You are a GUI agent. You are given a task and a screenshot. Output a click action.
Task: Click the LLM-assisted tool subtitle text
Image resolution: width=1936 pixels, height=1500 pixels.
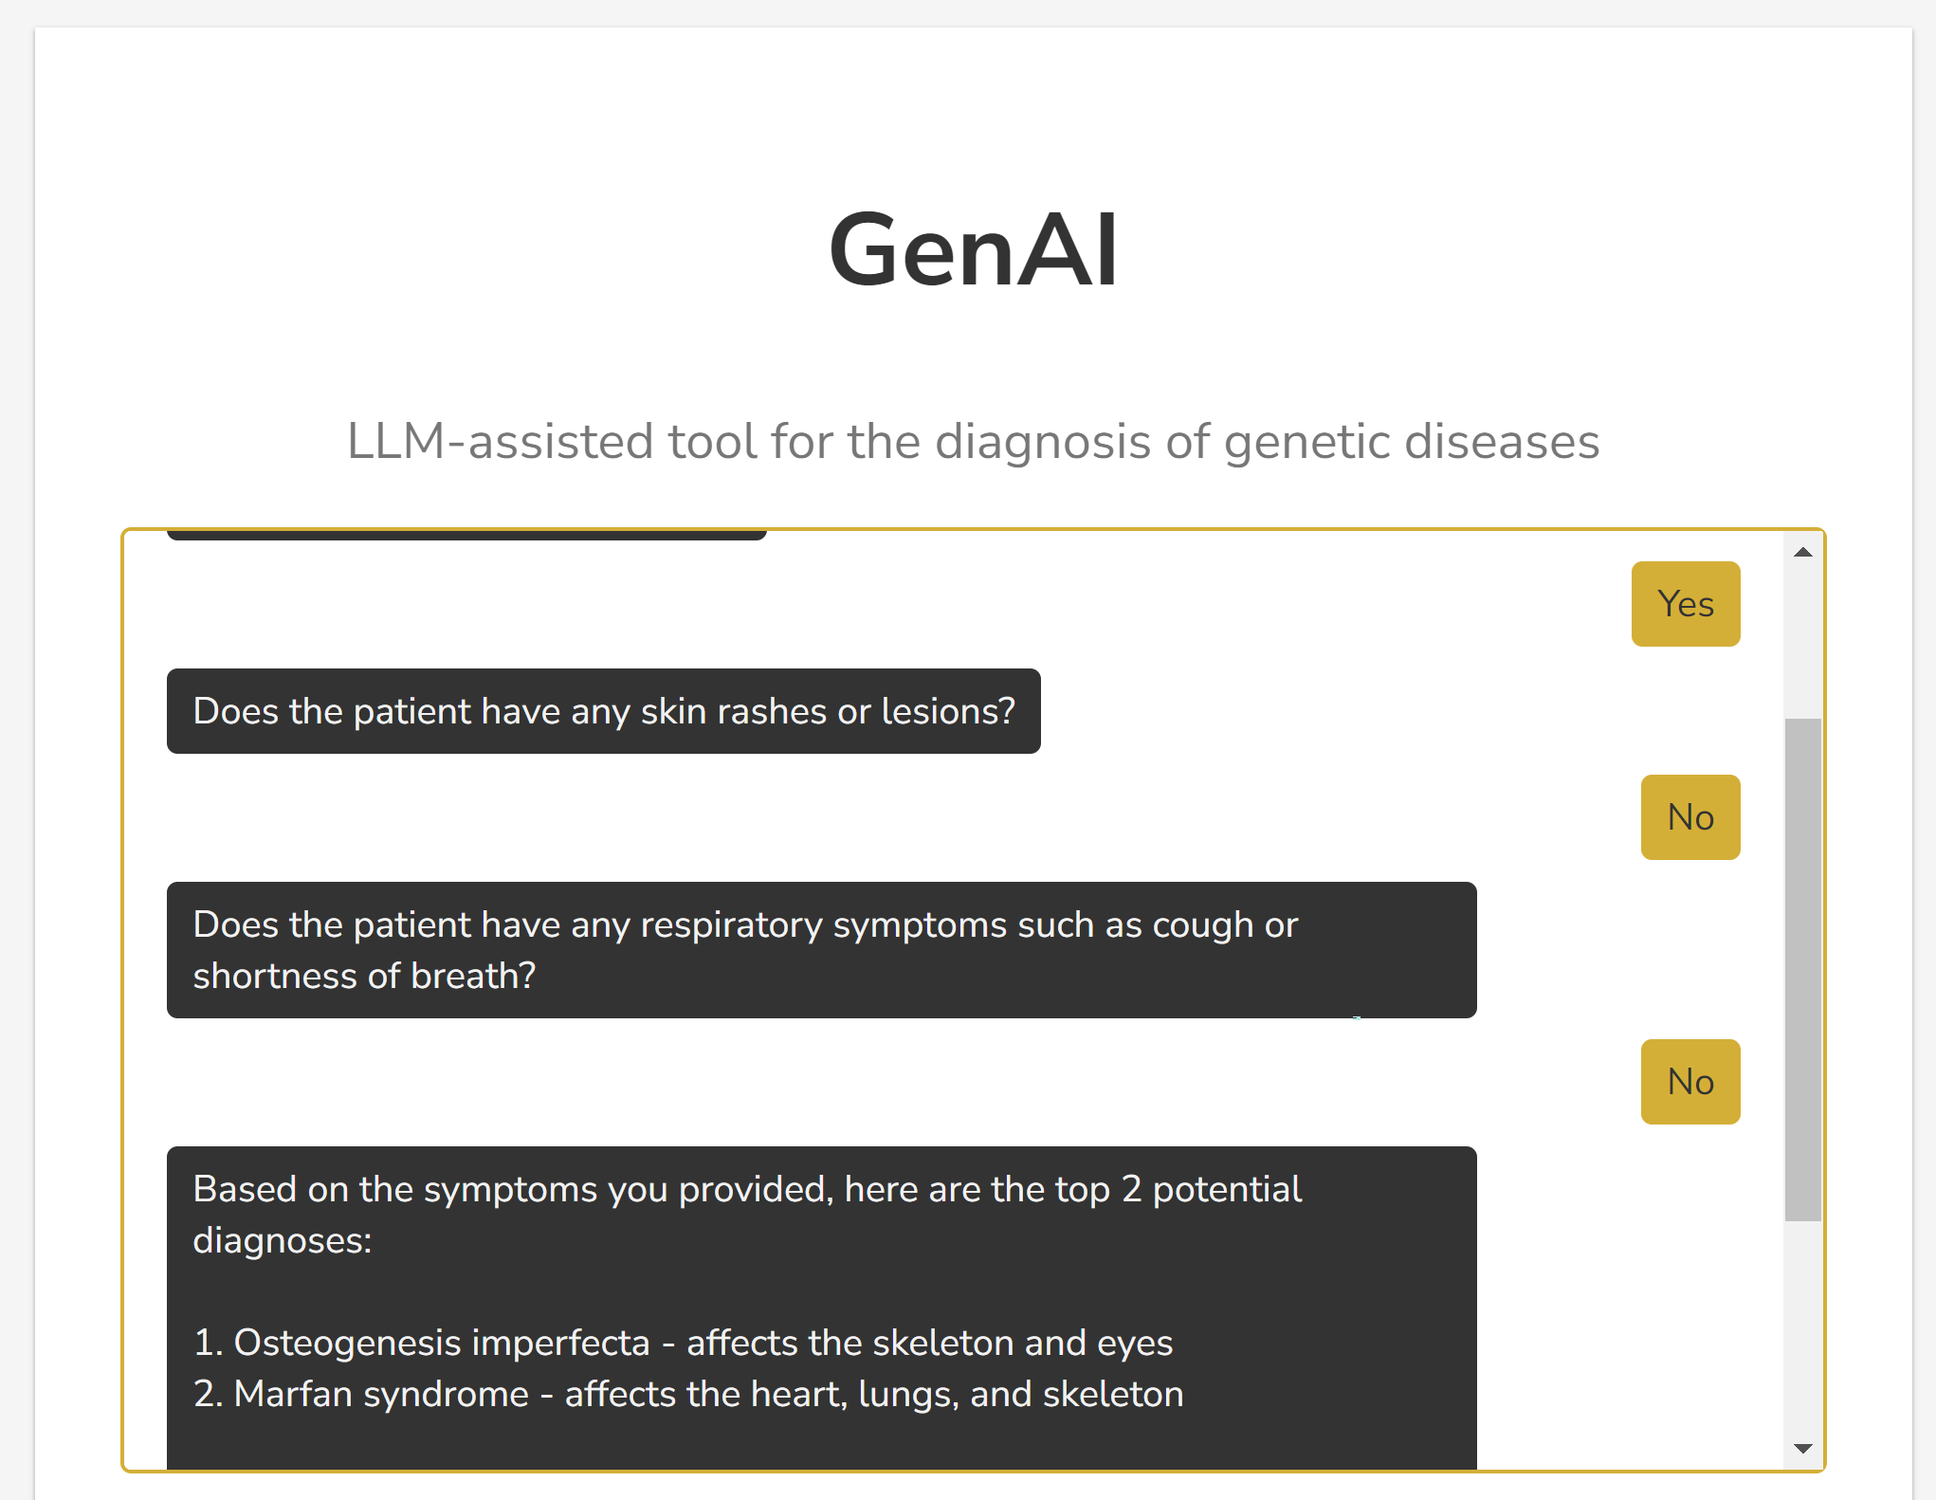pos(973,442)
